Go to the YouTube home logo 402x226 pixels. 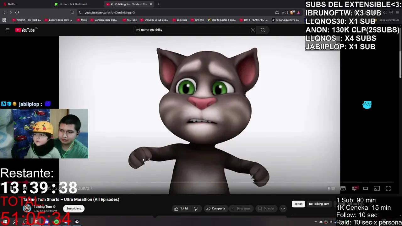(25, 30)
